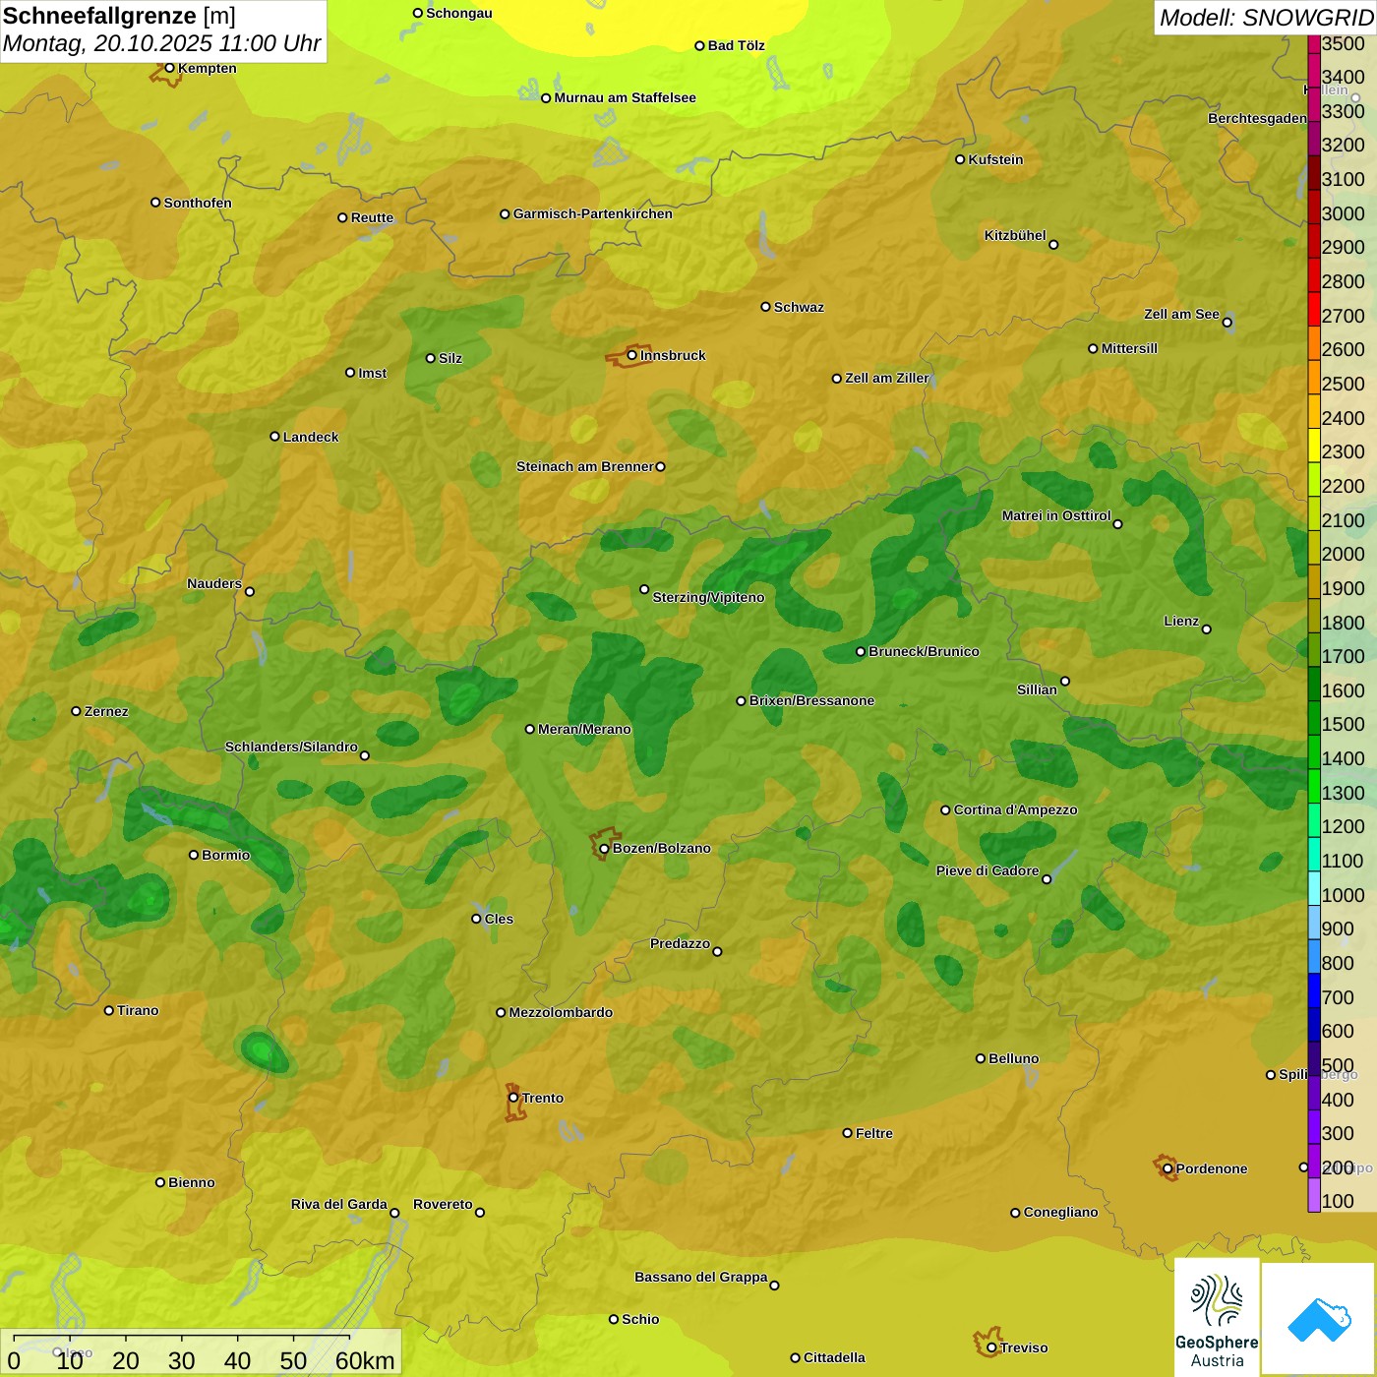This screenshot has width=1377, height=1377.
Task: Click the Bormio location dot
Action: click(194, 855)
